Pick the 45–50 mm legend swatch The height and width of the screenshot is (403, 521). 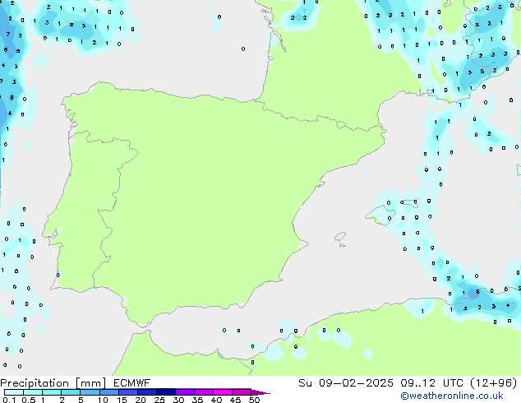pos(242,392)
